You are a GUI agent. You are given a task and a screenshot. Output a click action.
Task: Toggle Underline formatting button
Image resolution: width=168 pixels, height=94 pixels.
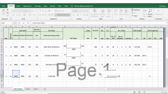pyautogui.click(x=19, y=15)
